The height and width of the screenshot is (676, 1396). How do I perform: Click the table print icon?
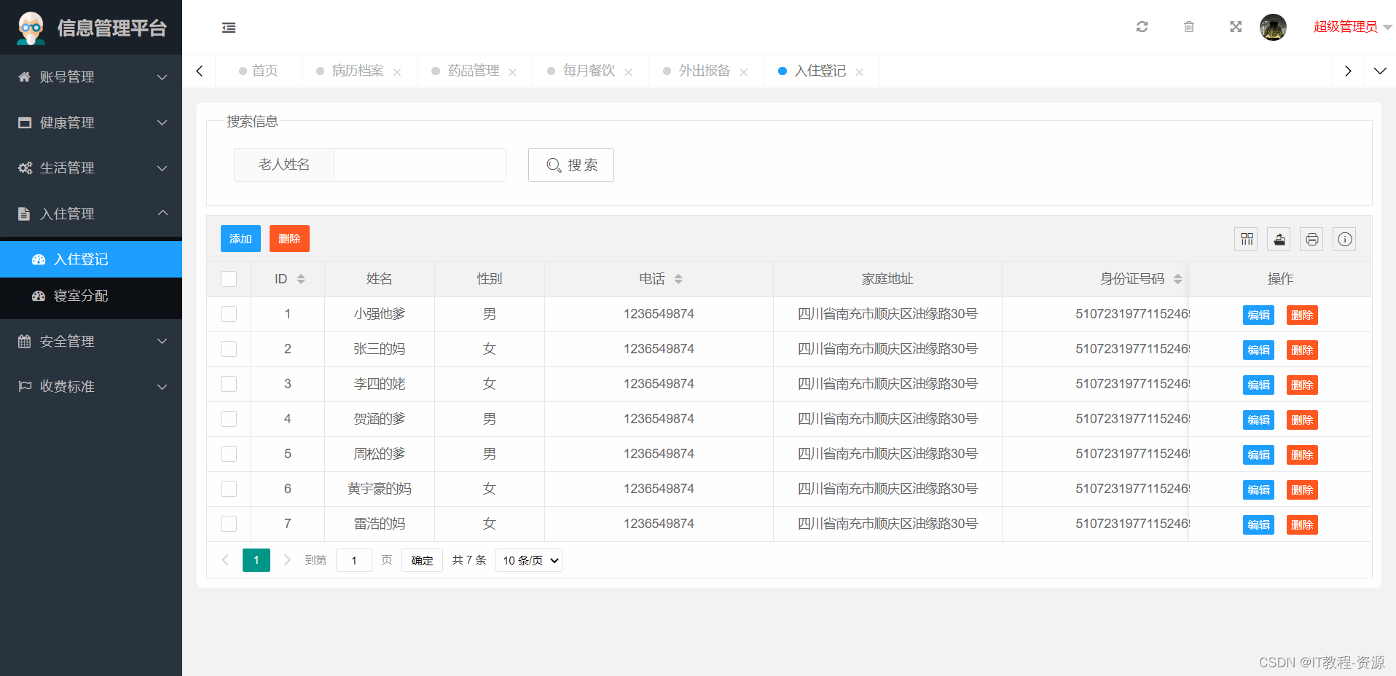pyautogui.click(x=1312, y=239)
